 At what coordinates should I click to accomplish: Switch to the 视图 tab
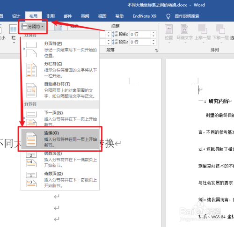tap(102, 16)
